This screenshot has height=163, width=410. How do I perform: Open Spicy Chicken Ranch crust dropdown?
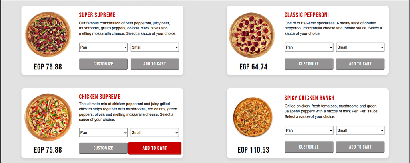(x=309, y=130)
